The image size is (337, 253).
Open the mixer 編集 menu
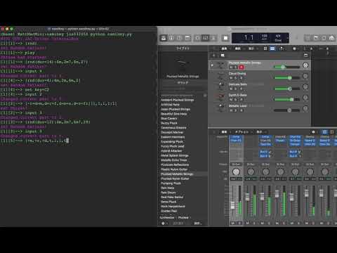224,132
